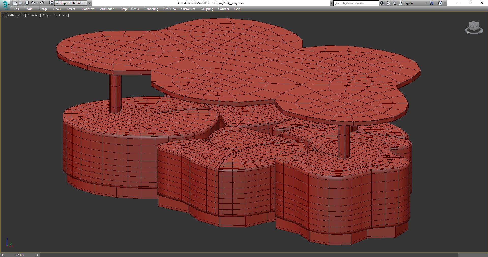Viewport: 488px width, 257px height.
Task: Redo the last undone operation
Action: (42, 3)
